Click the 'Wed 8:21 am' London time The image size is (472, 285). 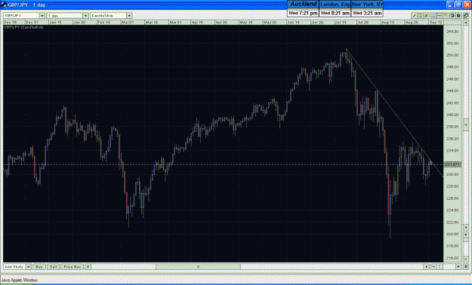click(335, 13)
